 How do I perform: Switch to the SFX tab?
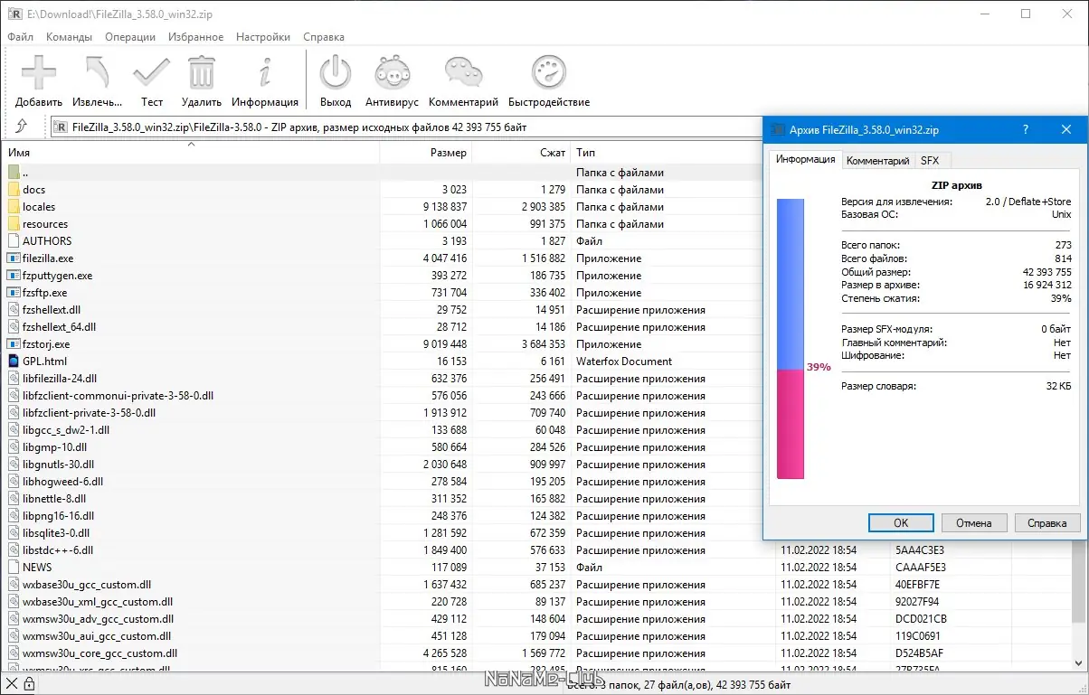coord(929,161)
